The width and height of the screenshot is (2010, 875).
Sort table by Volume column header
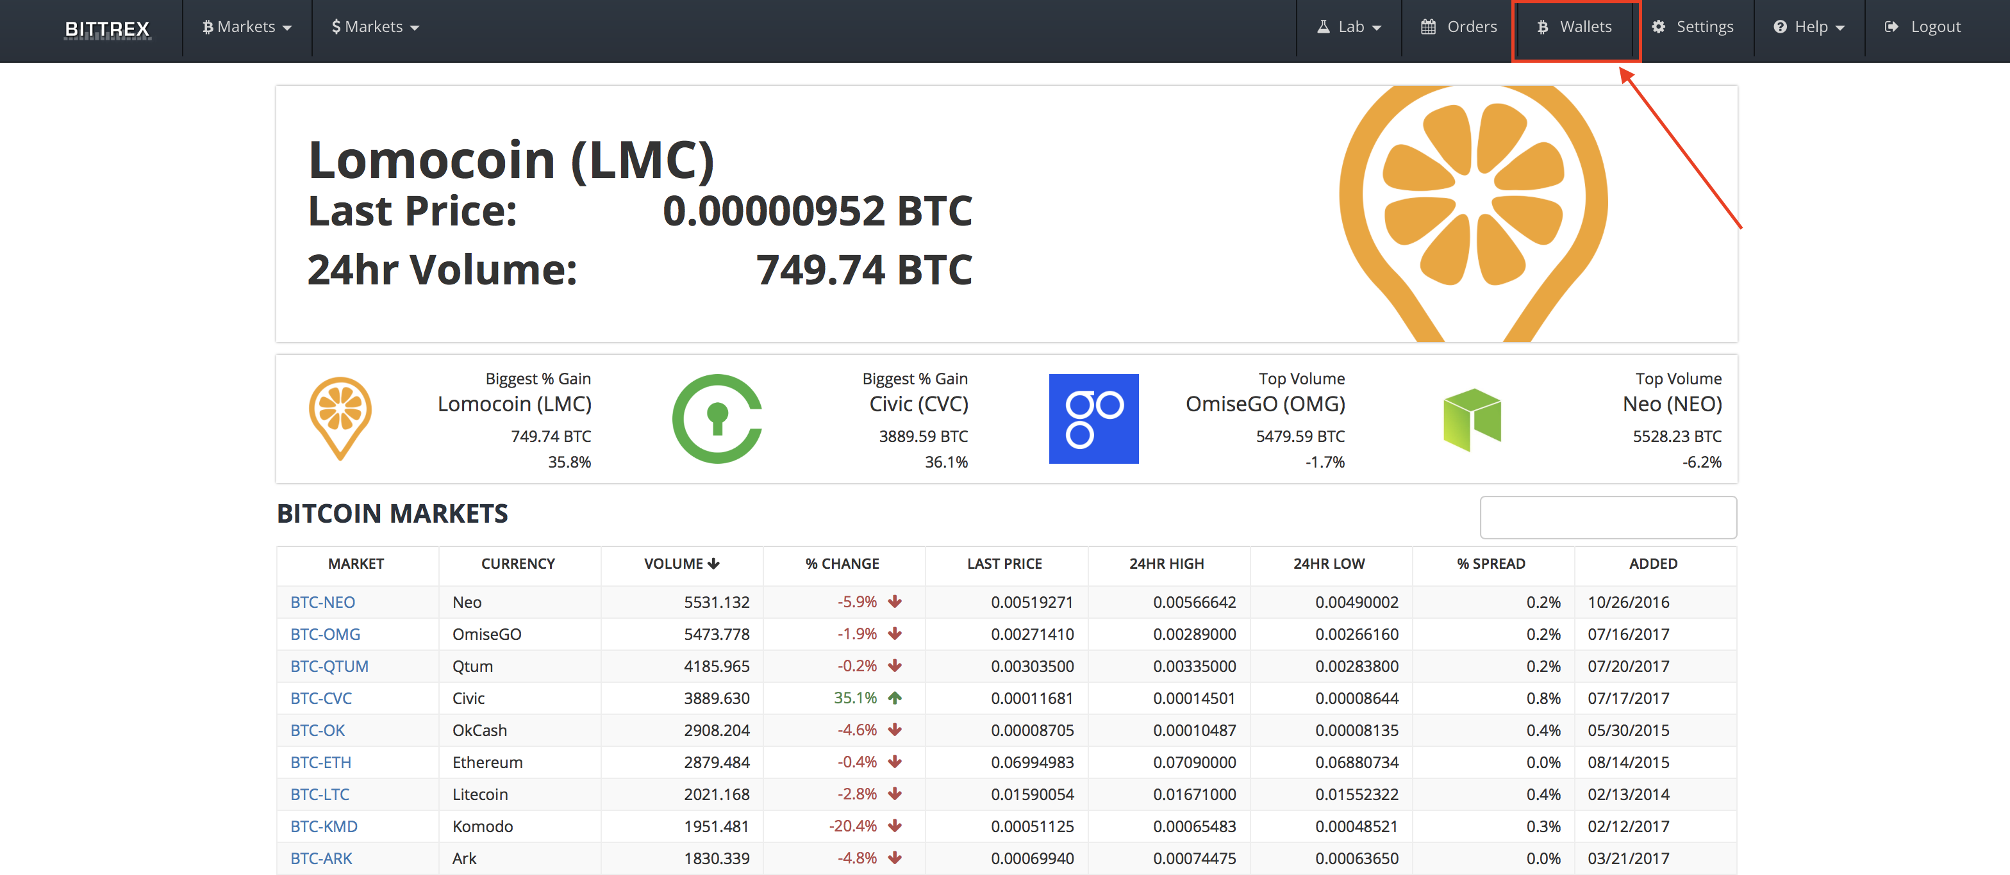(681, 564)
